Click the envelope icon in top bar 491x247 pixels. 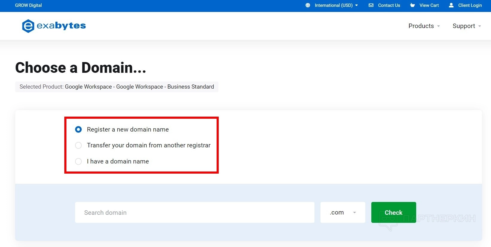[371, 5]
